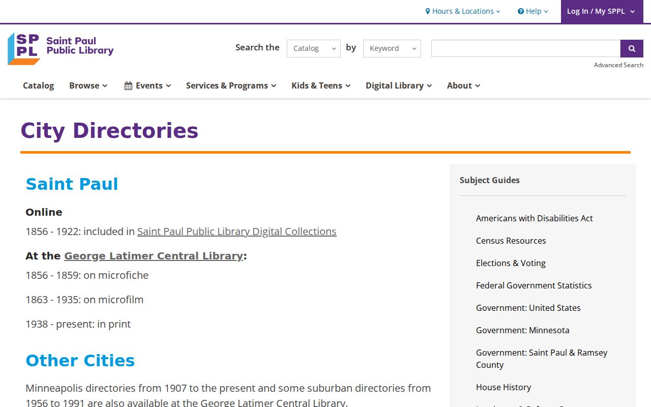
Task: Click the Other Cities section heading
Action: 80,361
